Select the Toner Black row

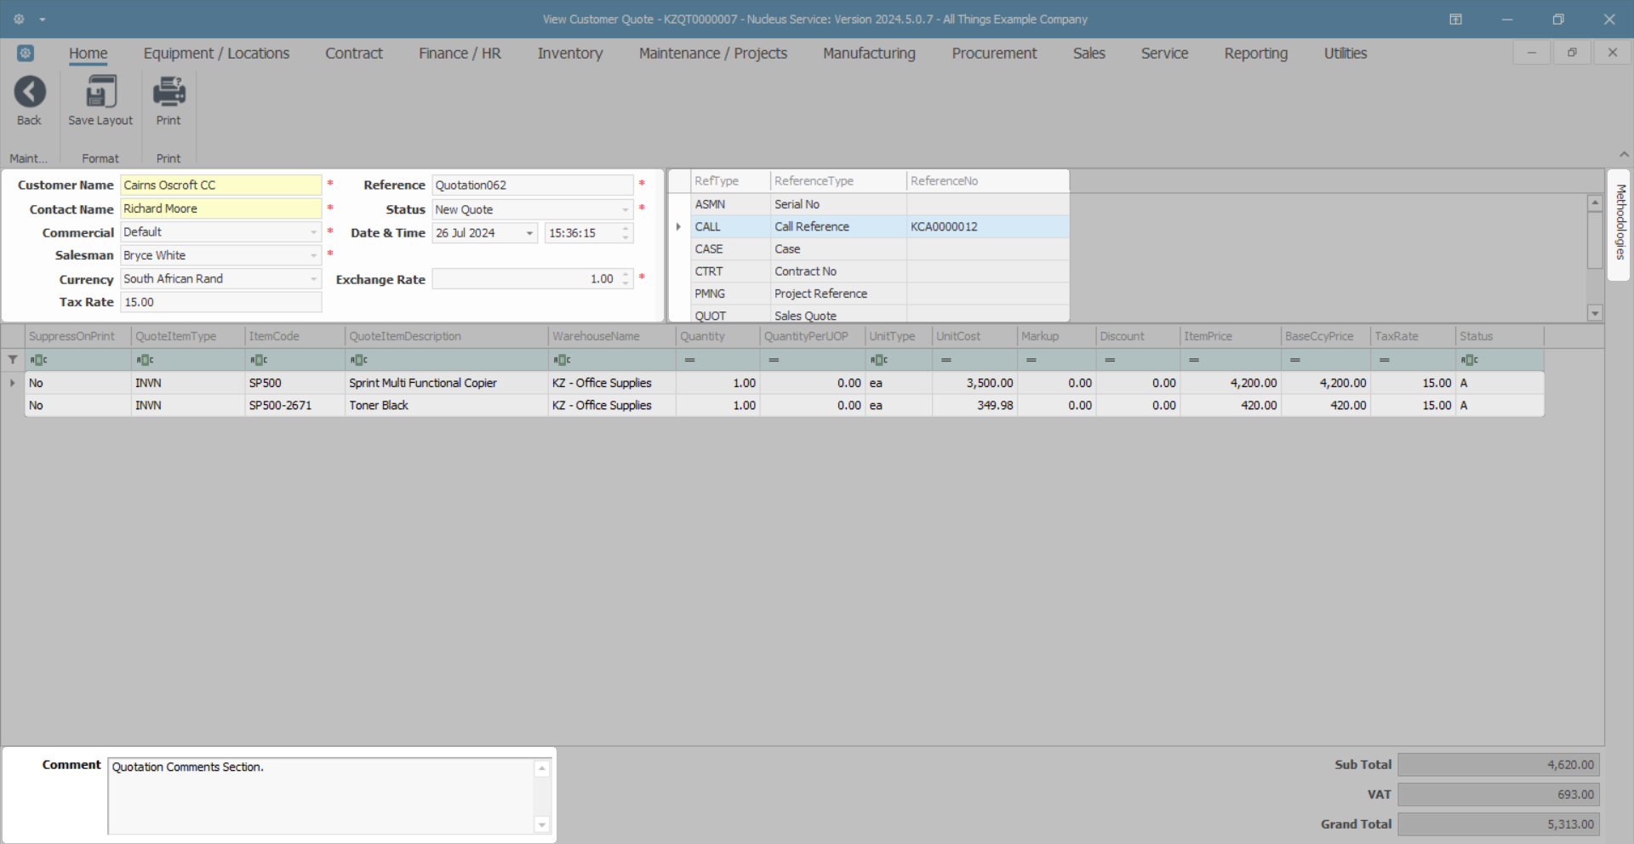tap(784, 406)
